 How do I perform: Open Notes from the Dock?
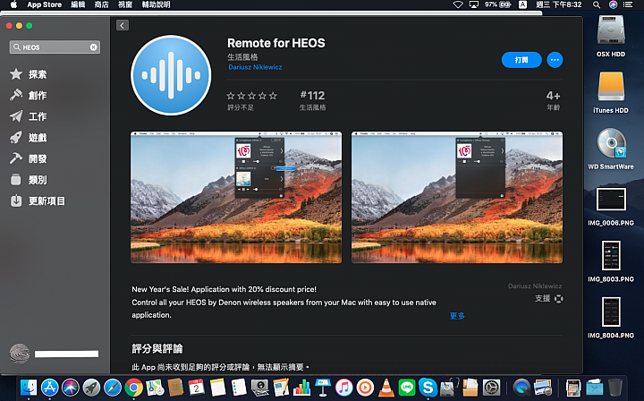click(x=217, y=387)
